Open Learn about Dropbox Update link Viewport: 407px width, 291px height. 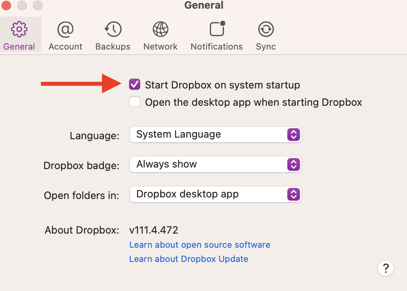point(189,259)
